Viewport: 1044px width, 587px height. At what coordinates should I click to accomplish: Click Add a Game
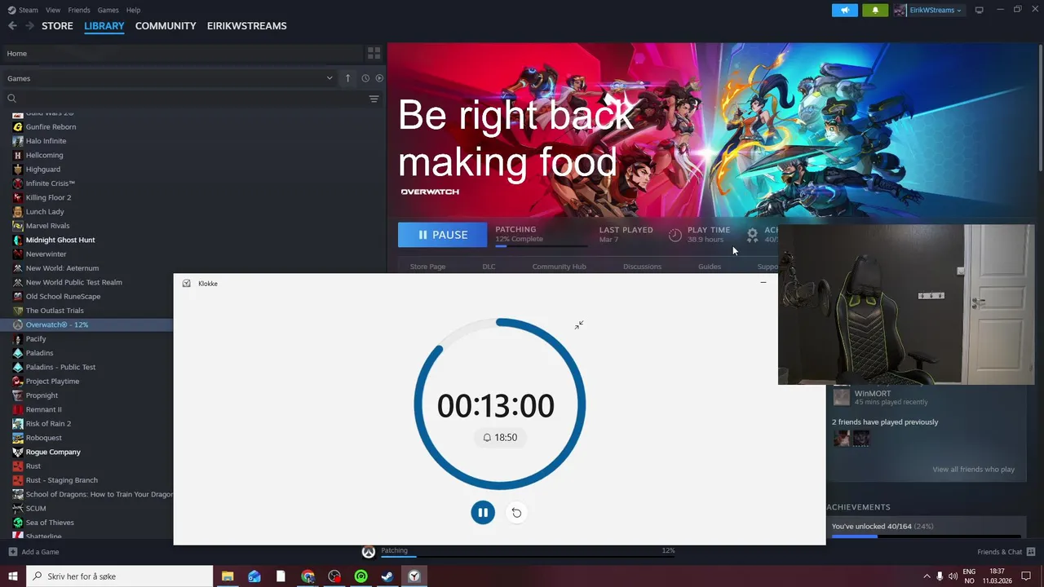coord(33,552)
